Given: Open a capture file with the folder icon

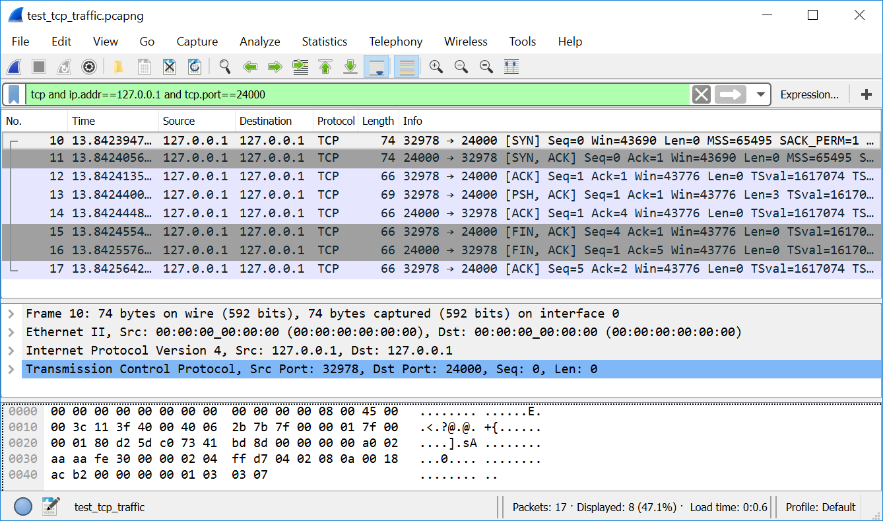Looking at the screenshot, I should coord(118,67).
